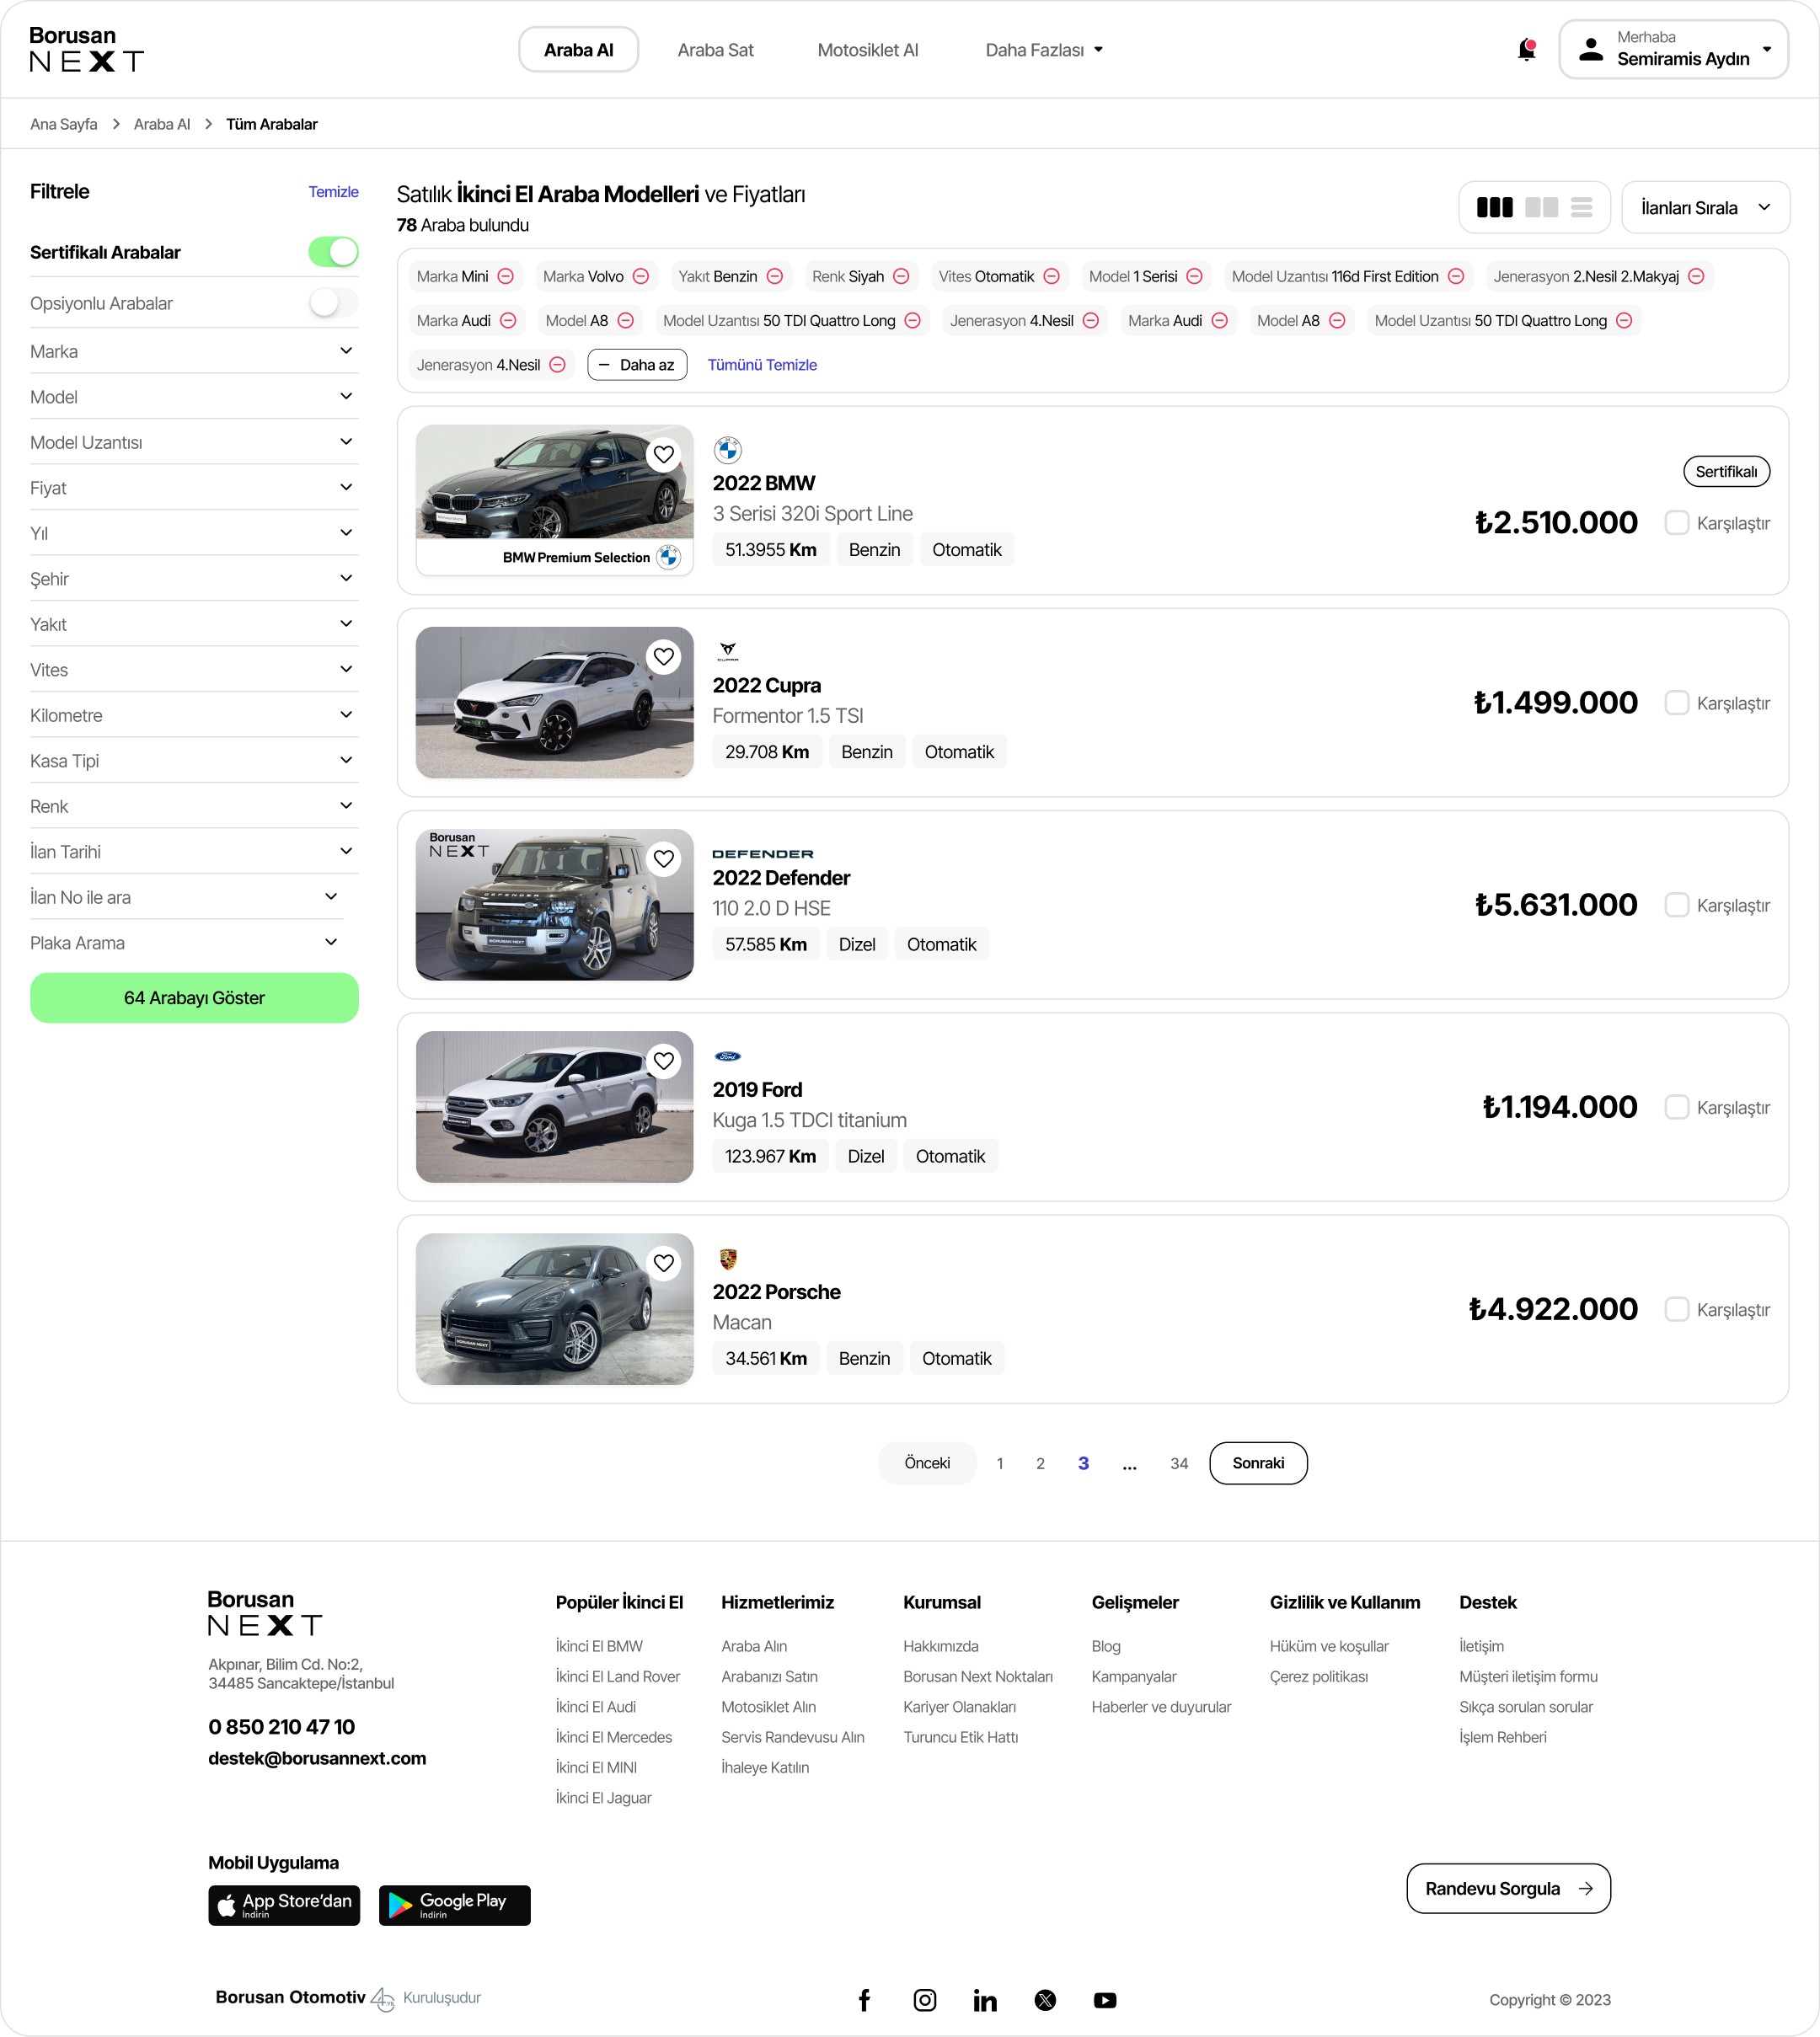Favorite the 2022 BMW with heart icon
This screenshot has width=1820, height=2037.
pos(663,455)
